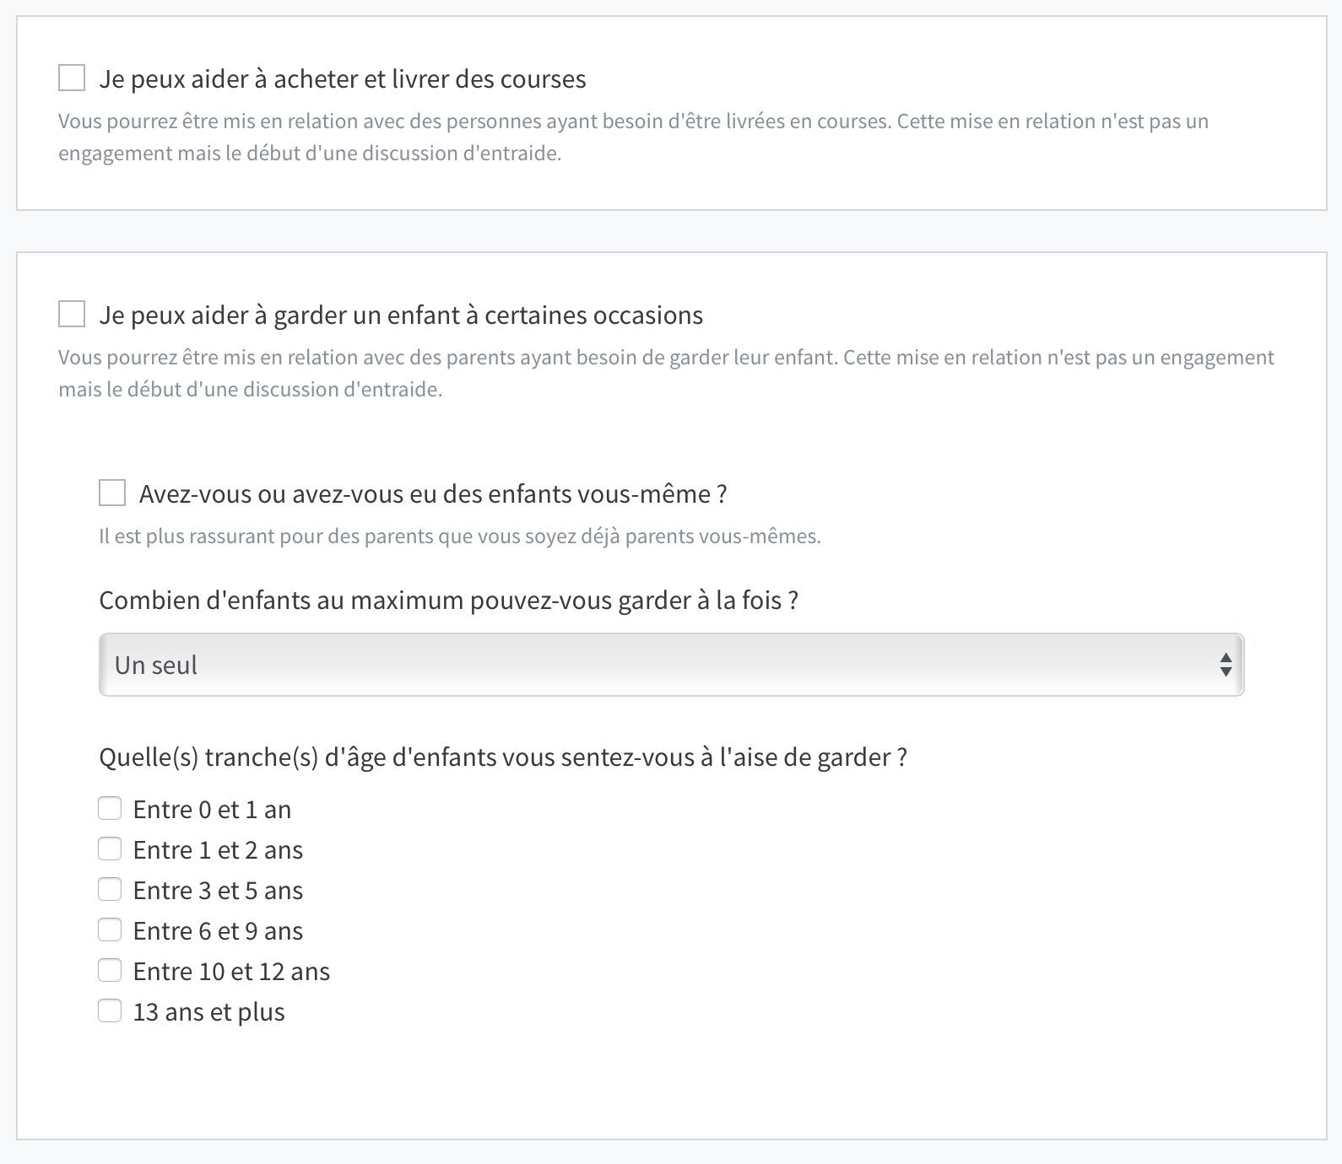
Task: Click the childcare 'parents ayant besoin' description text
Action: pyautogui.click(x=666, y=373)
